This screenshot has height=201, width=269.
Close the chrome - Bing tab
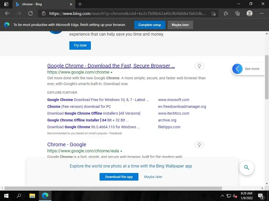(x=71, y=4)
